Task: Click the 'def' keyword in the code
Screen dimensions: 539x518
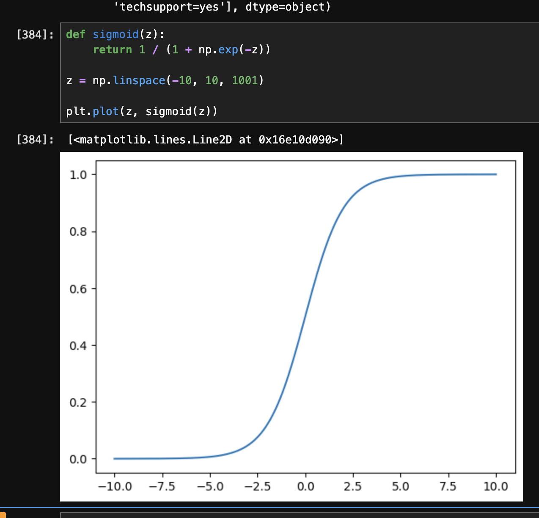Action: tap(76, 34)
